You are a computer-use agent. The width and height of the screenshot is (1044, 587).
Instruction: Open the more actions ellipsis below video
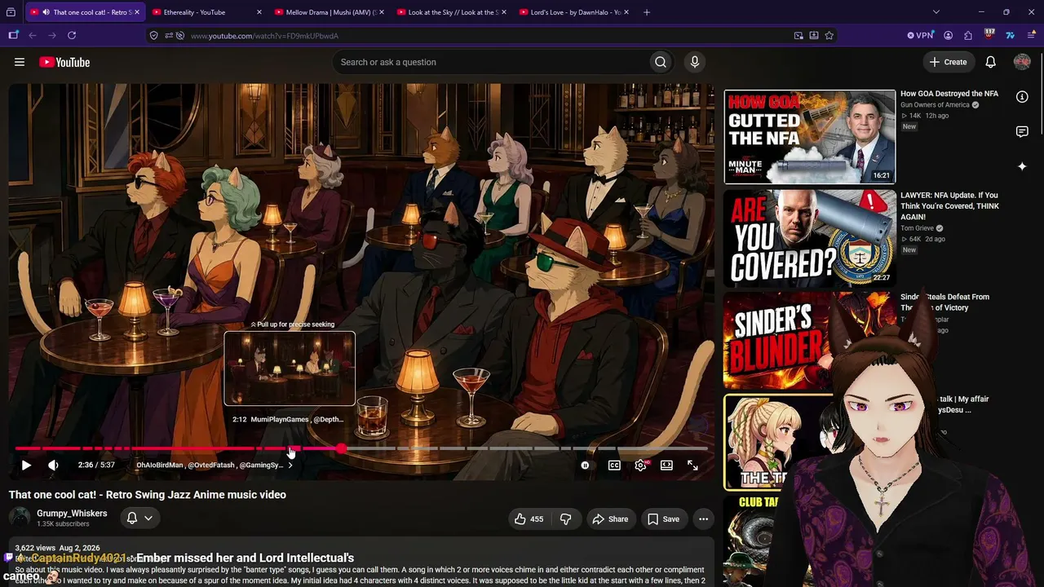[x=703, y=519]
